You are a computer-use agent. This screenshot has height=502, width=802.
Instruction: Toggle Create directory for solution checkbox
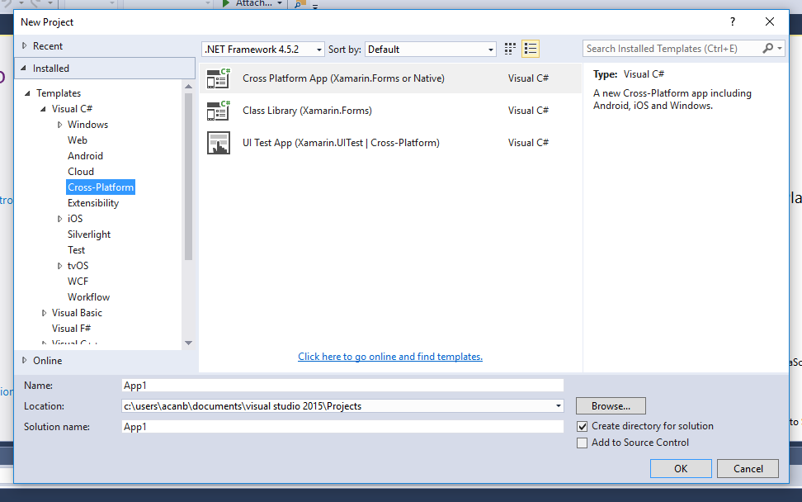tap(582, 426)
